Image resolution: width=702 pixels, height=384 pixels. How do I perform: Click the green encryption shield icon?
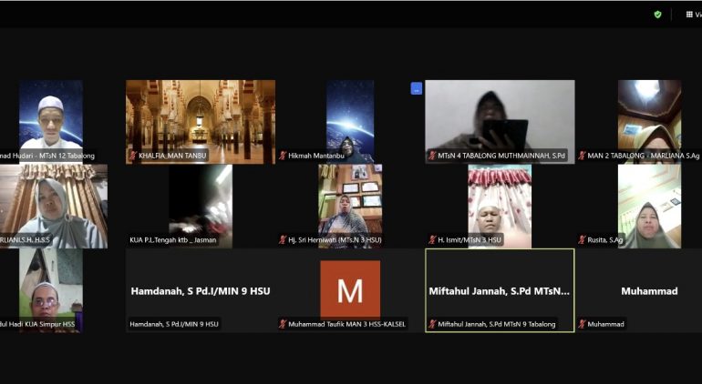(x=657, y=15)
